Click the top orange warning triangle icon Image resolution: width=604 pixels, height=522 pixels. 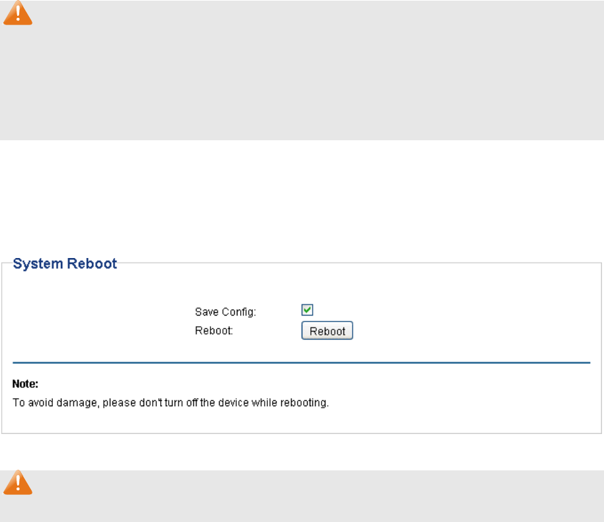[x=18, y=13]
